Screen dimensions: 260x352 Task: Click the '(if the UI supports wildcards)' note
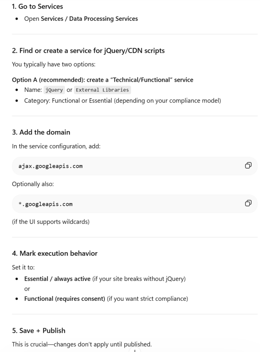click(x=51, y=222)
